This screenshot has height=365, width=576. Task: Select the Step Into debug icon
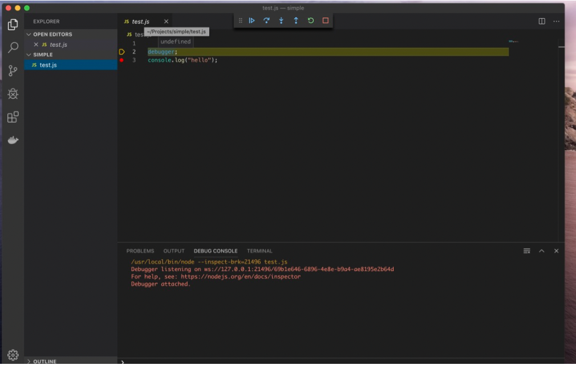click(x=280, y=20)
